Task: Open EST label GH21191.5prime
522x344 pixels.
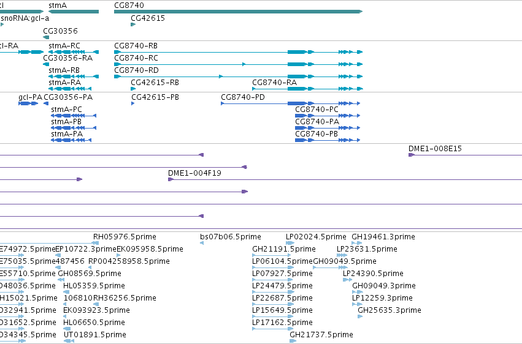Action: pyautogui.click(x=284, y=249)
